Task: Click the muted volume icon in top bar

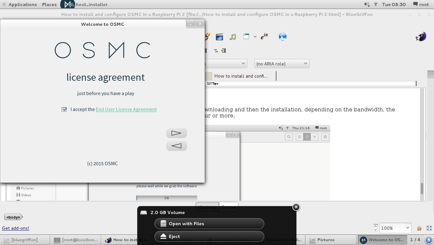Action: (x=367, y=4)
